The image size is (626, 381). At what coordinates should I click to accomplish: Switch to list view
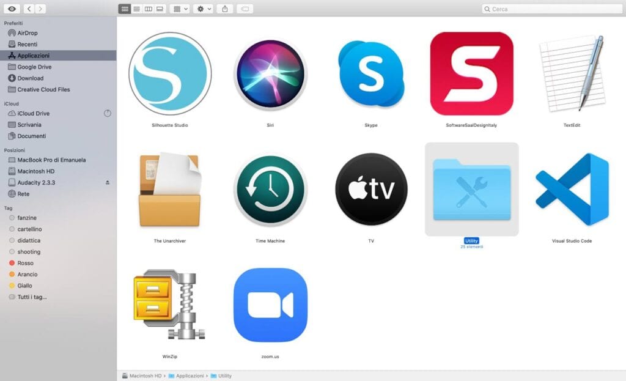point(136,9)
